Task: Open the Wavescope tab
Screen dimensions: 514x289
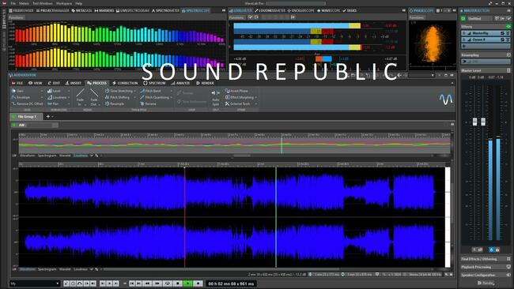Action: pos(328,10)
